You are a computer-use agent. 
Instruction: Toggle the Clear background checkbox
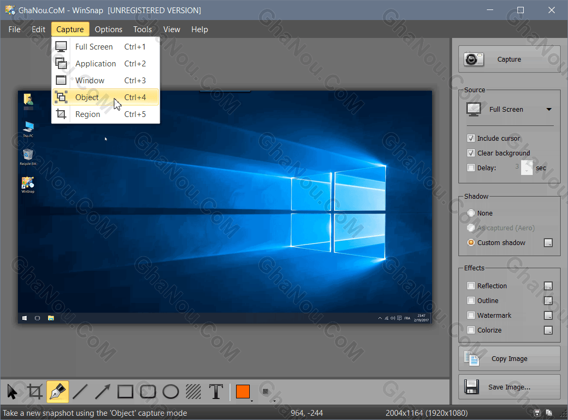click(x=471, y=153)
